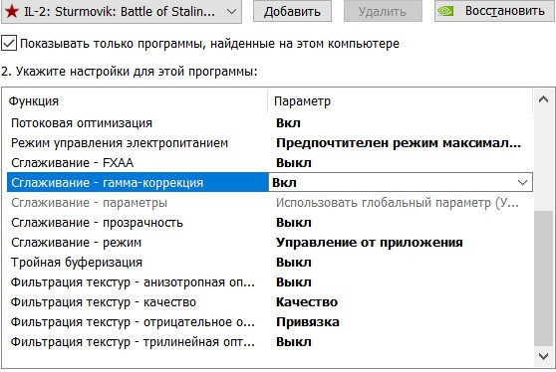Click the scroll up arrow of settings list
The image size is (556, 372).
pos(543,99)
